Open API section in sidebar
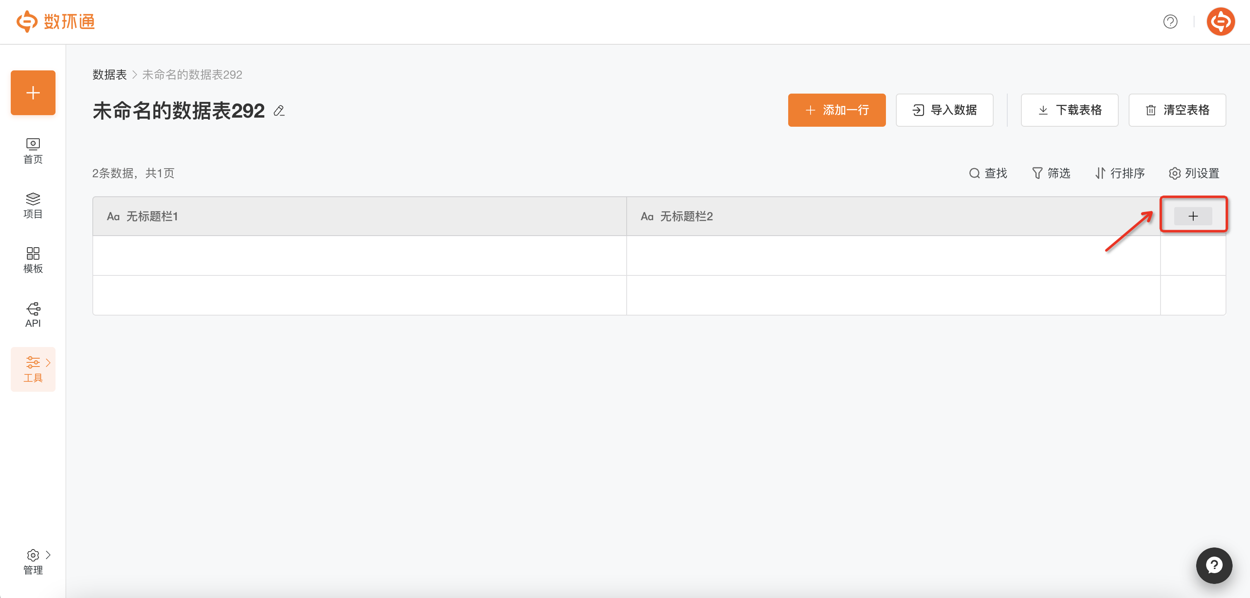Screen dimensions: 1250x598 coord(33,315)
